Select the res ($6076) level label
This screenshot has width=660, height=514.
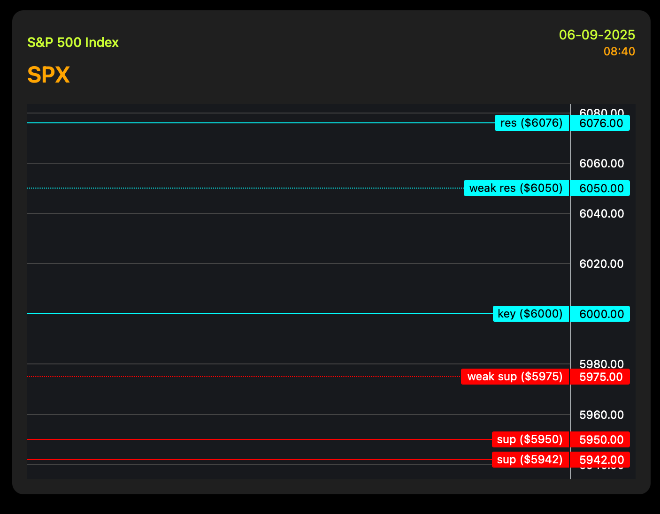(532, 123)
